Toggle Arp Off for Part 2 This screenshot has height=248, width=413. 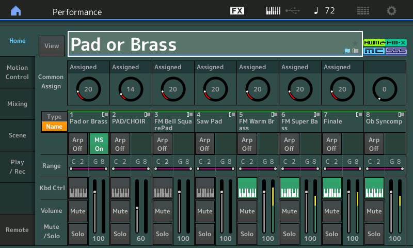tap(120, 144)
